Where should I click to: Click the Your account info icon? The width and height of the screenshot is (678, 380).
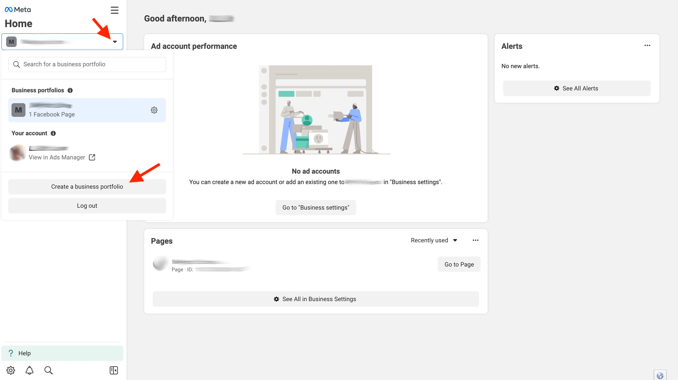(x=53, y=133)
